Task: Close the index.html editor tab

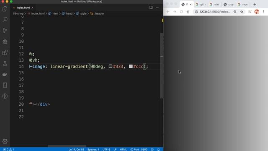Action: (32, 8)
